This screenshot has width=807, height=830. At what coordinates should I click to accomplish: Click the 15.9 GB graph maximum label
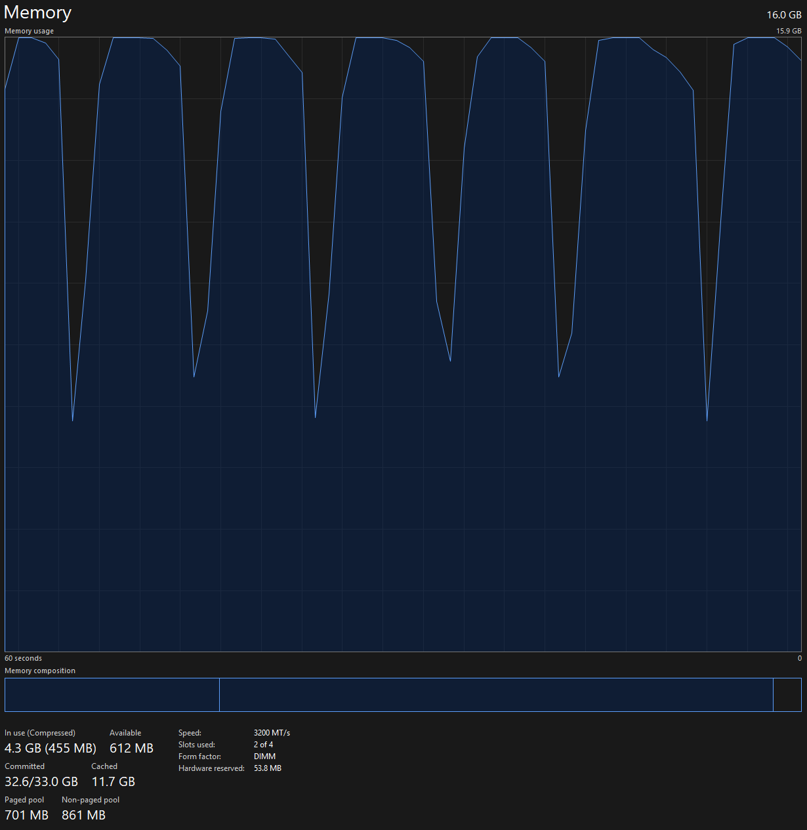(x=789, y=31)
